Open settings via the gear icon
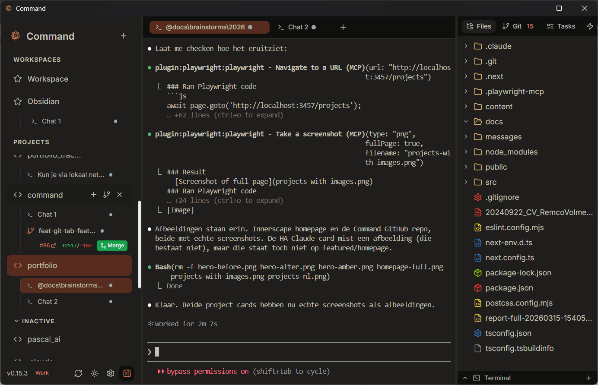Image resolution: width=598 pixels, height=385 pixels. pyautogui.click(x=111, y=373)
